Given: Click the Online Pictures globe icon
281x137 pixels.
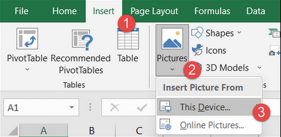Looking at the screenshot, I should click(x=166, y=124).
